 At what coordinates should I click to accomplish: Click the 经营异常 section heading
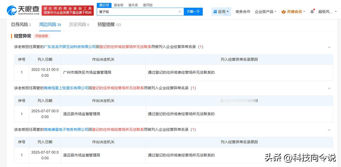click(23, 36)
